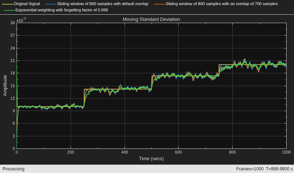Click the 30 tick label on amplitude axis

[x=12, y=23]
